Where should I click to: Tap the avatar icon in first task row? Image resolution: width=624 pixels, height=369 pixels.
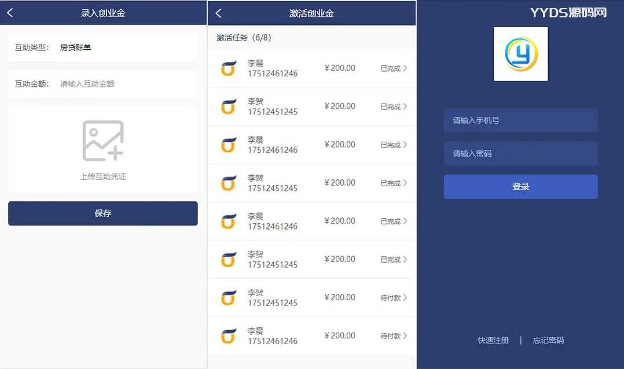[229, 68]
